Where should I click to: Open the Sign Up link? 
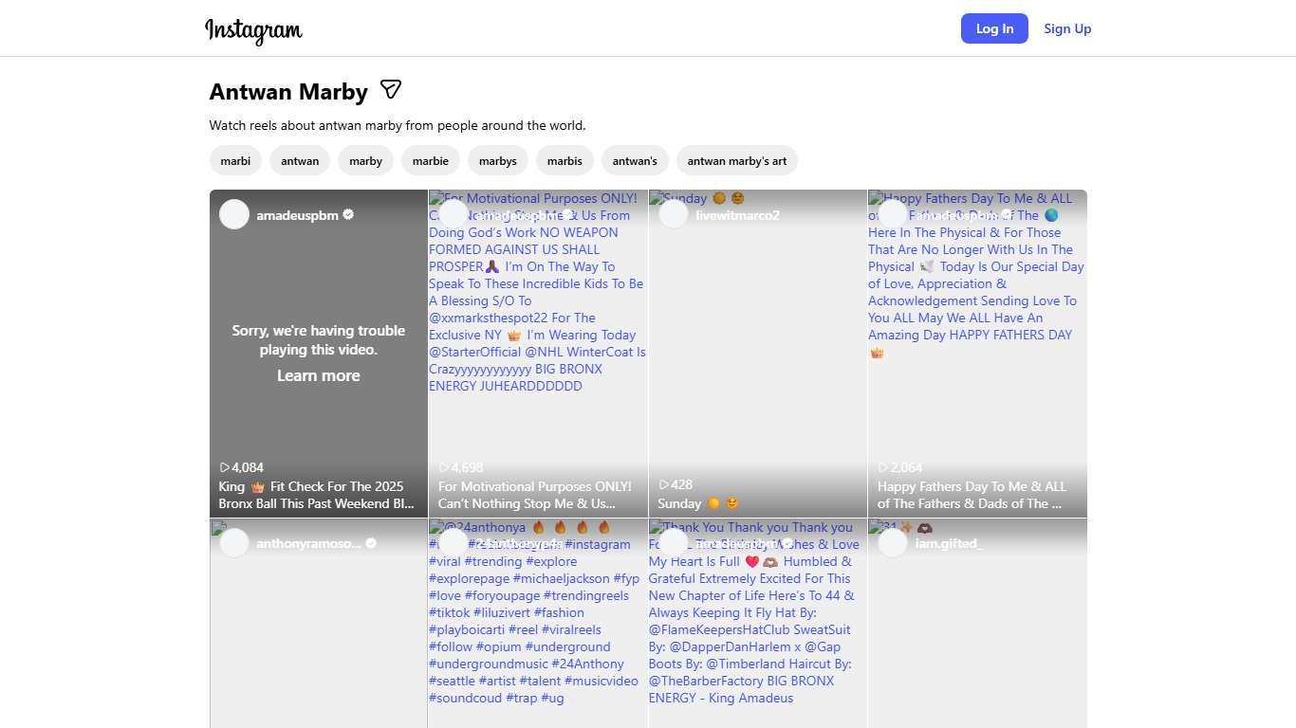pos(1067,28)
